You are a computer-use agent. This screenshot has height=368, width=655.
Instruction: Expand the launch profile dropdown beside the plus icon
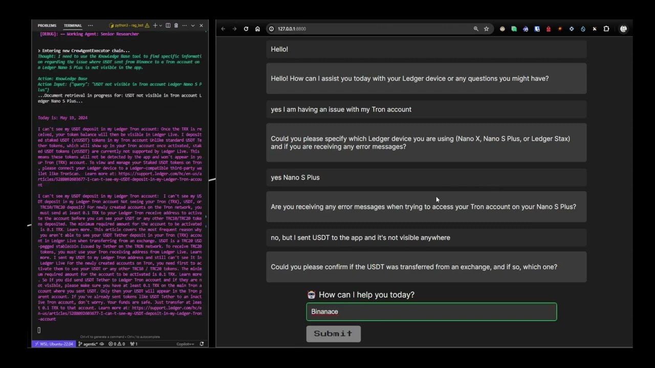pyautogui.click(x=160, y=26)
